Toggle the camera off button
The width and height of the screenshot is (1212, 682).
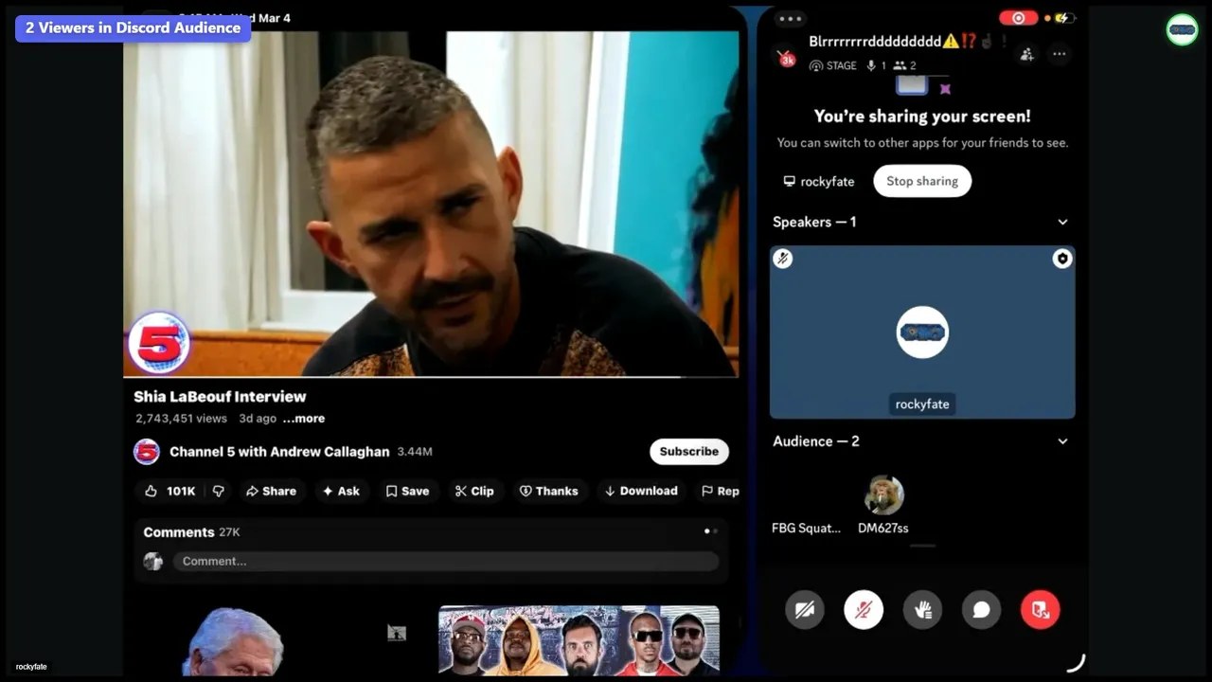pos(805,610)
